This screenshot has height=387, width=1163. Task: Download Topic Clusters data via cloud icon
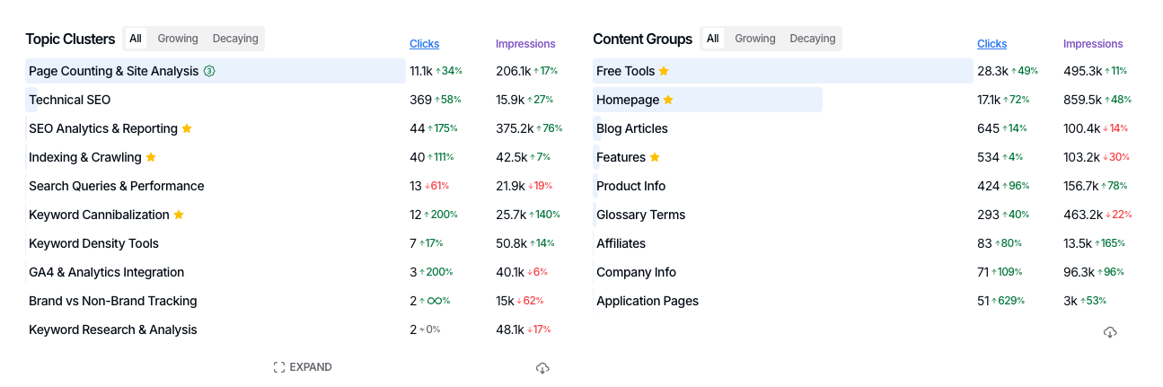(542, 368)
